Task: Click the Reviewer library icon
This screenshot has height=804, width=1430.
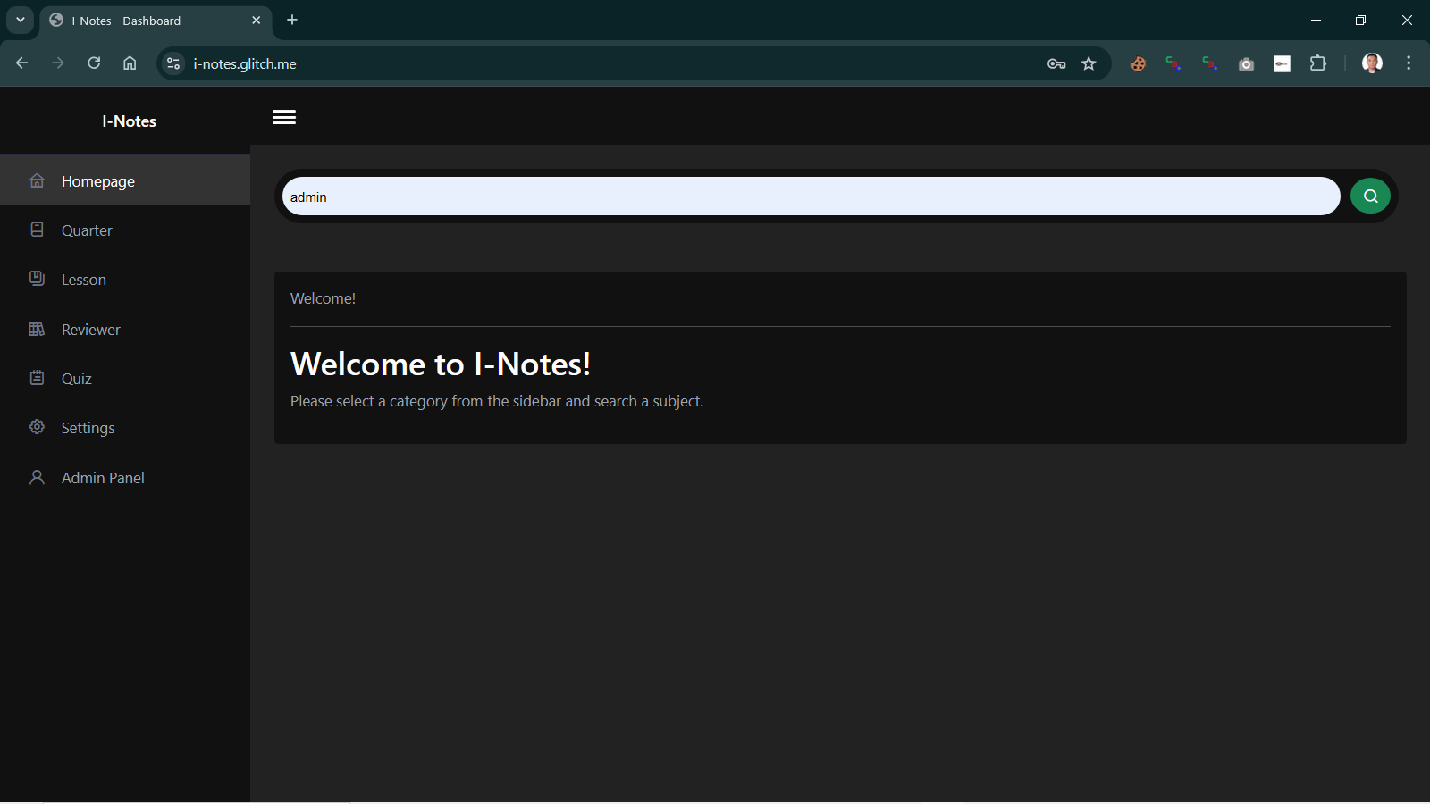Action: click(37, 329)
